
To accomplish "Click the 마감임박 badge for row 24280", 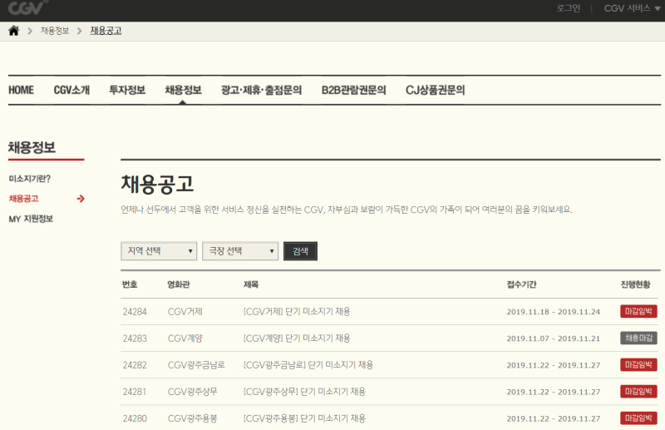I will (x=638, y=418).
